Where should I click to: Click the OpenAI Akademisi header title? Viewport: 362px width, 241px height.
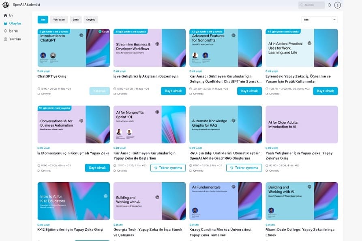pos(26,4)
